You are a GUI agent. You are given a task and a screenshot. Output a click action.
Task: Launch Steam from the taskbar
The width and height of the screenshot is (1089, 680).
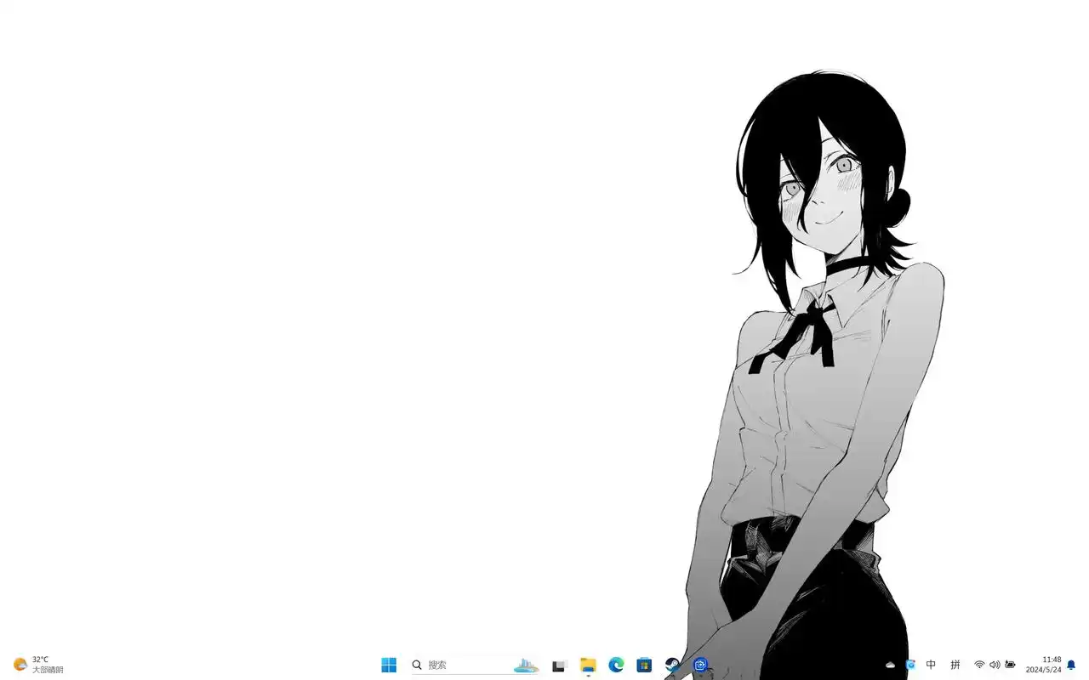672,665
